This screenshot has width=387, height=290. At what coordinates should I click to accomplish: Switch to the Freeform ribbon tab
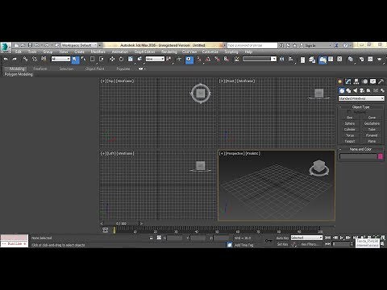tap(40, 68)
